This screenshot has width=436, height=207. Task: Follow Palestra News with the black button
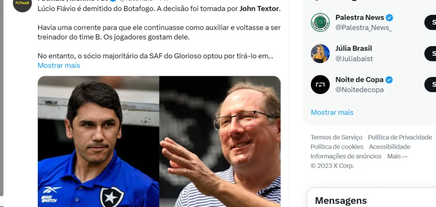(x=430, y=22)
